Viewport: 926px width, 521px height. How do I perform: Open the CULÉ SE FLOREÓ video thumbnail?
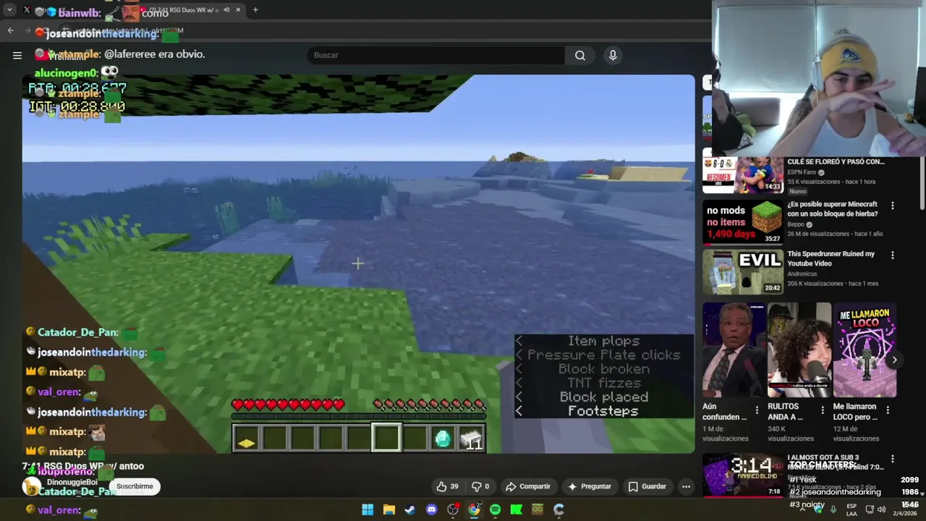(743, 175)
